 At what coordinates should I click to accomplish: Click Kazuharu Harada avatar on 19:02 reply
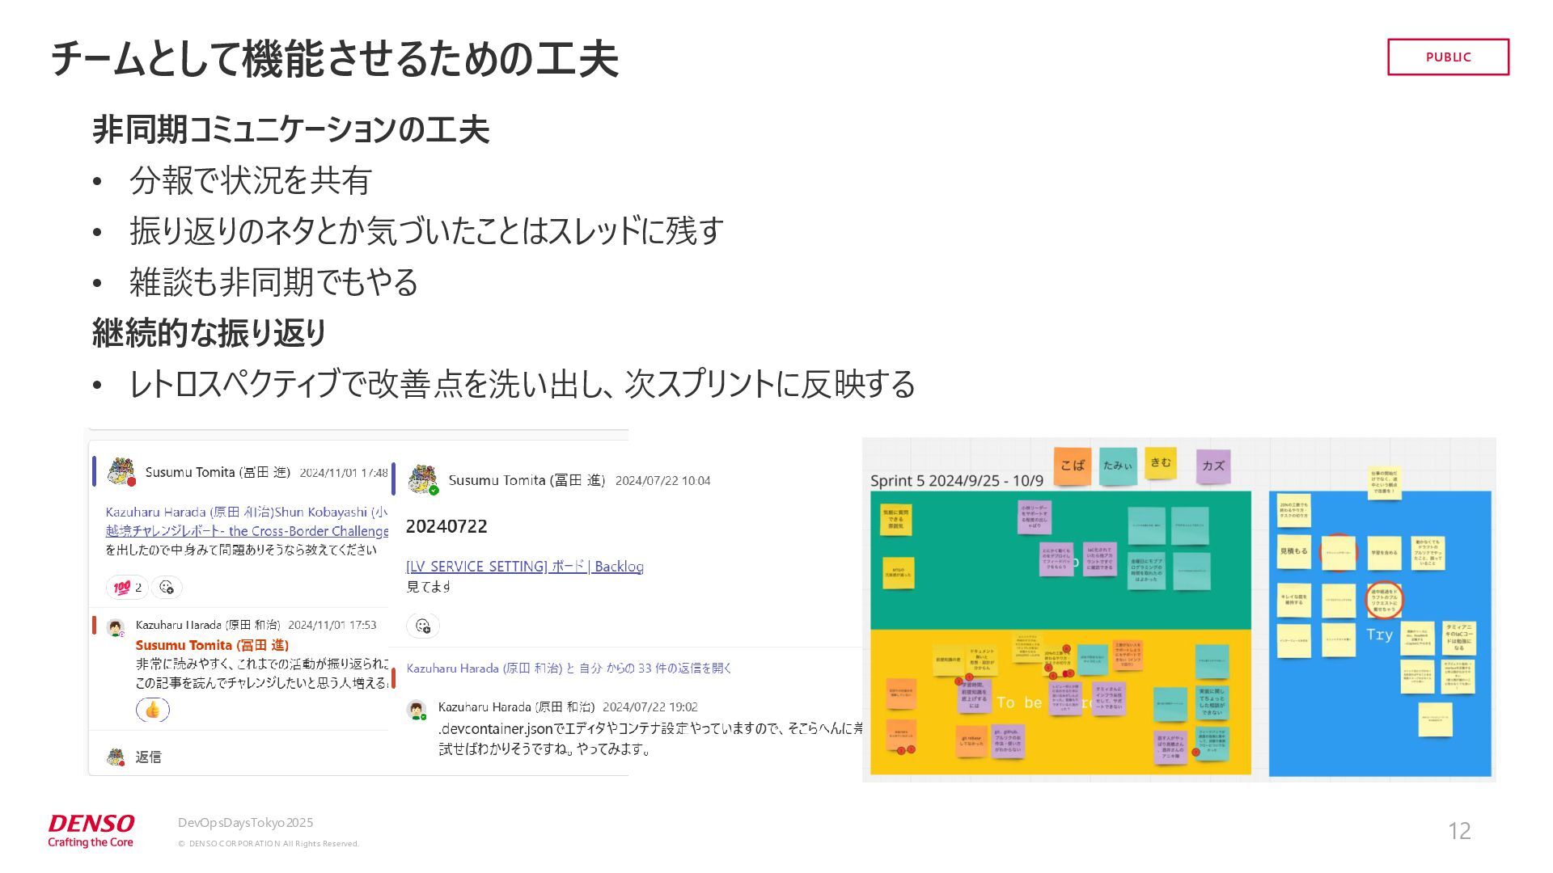[x=417, y=710]
